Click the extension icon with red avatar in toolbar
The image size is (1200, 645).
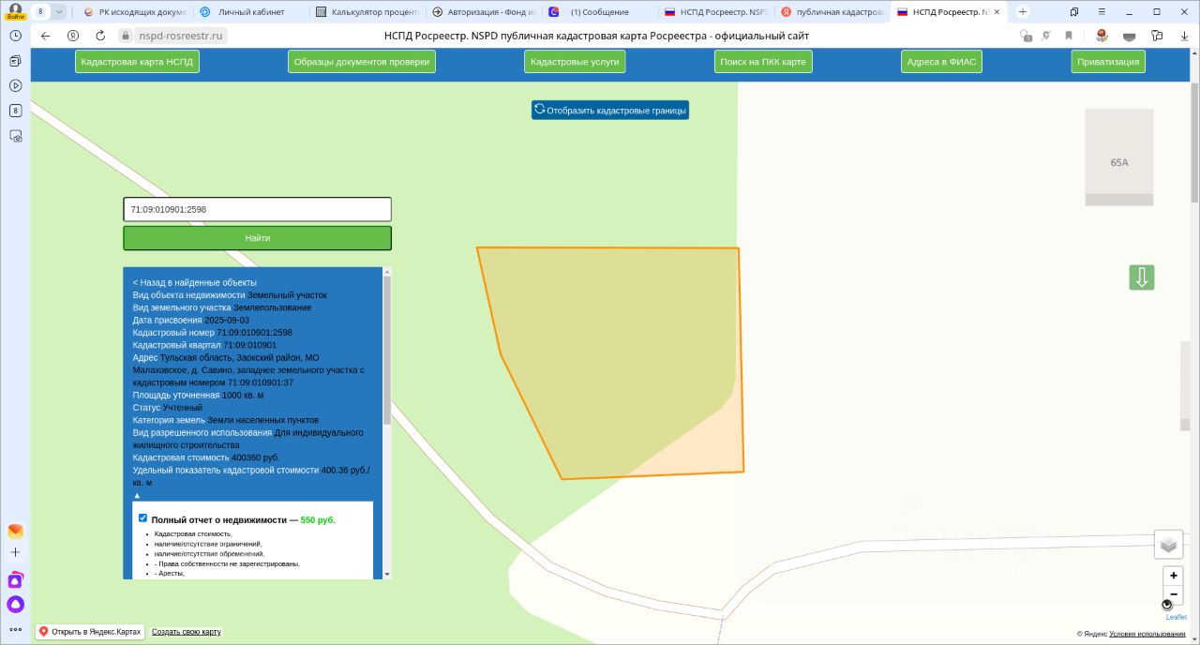1102,36
